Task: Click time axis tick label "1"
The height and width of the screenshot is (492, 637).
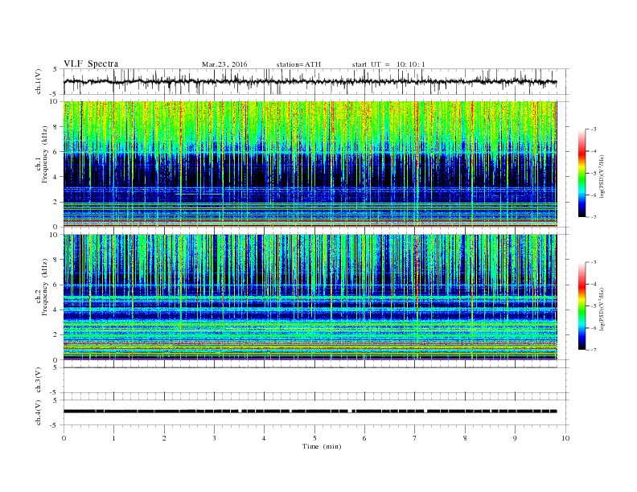Action: click(x=113, y=438)
